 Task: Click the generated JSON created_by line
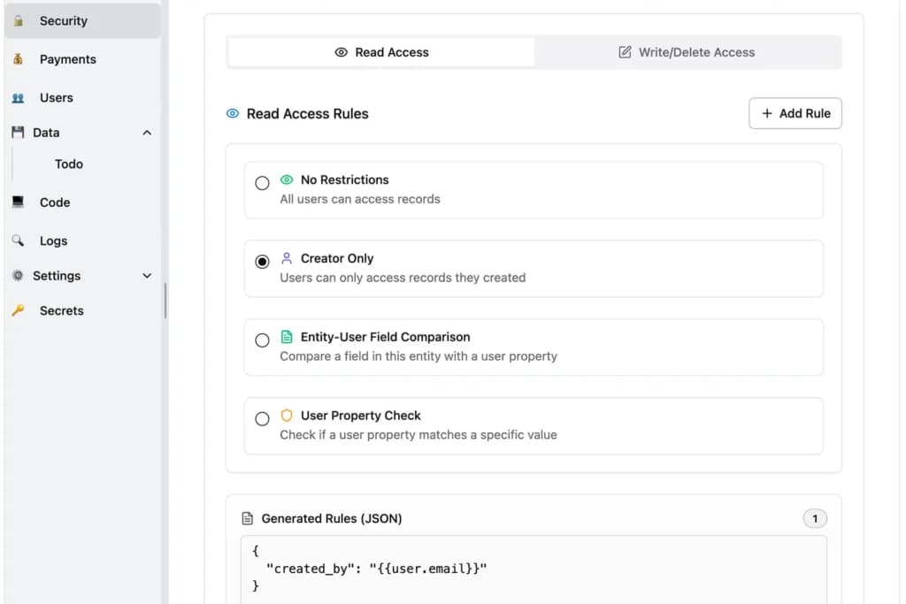click(x=376, y=569)
